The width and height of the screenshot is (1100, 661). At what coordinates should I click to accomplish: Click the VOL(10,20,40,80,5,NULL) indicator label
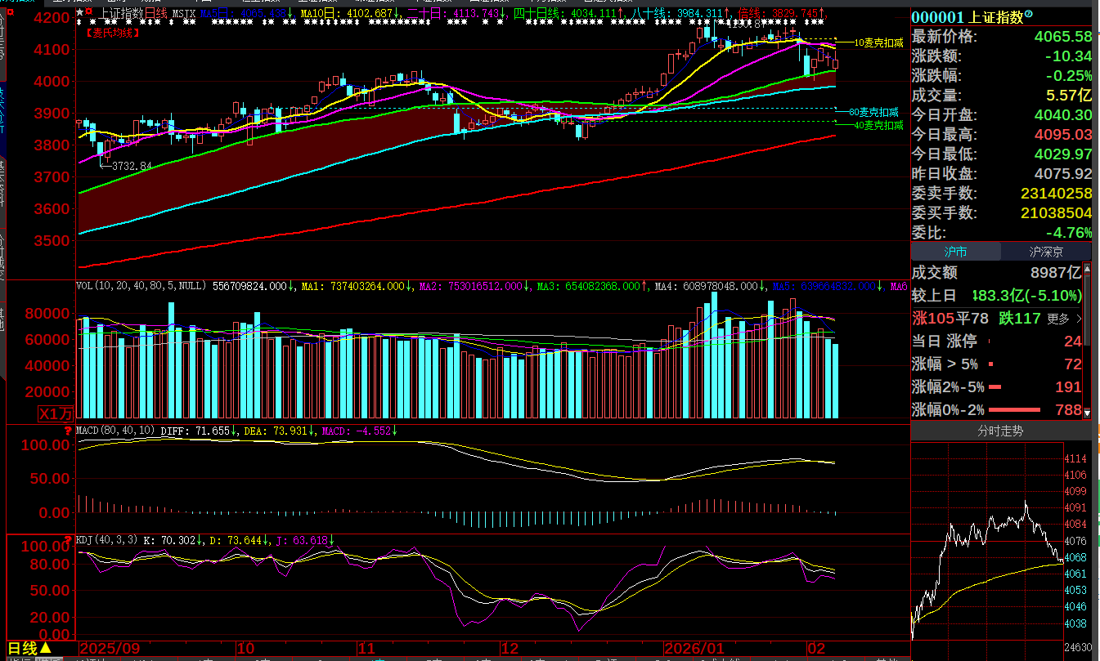pos(141,286)
